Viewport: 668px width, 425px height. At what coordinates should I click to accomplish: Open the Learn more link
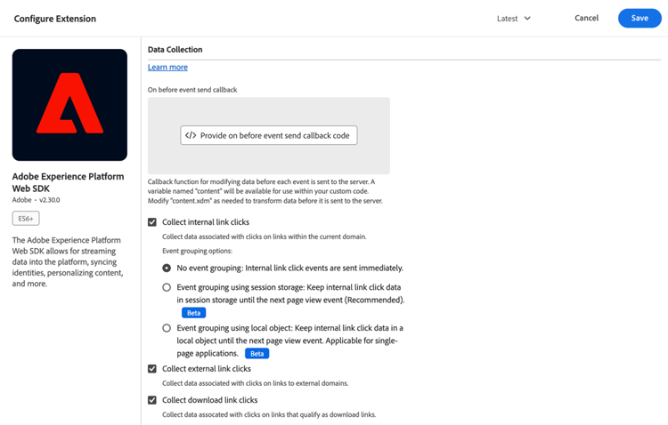point(167,68)
